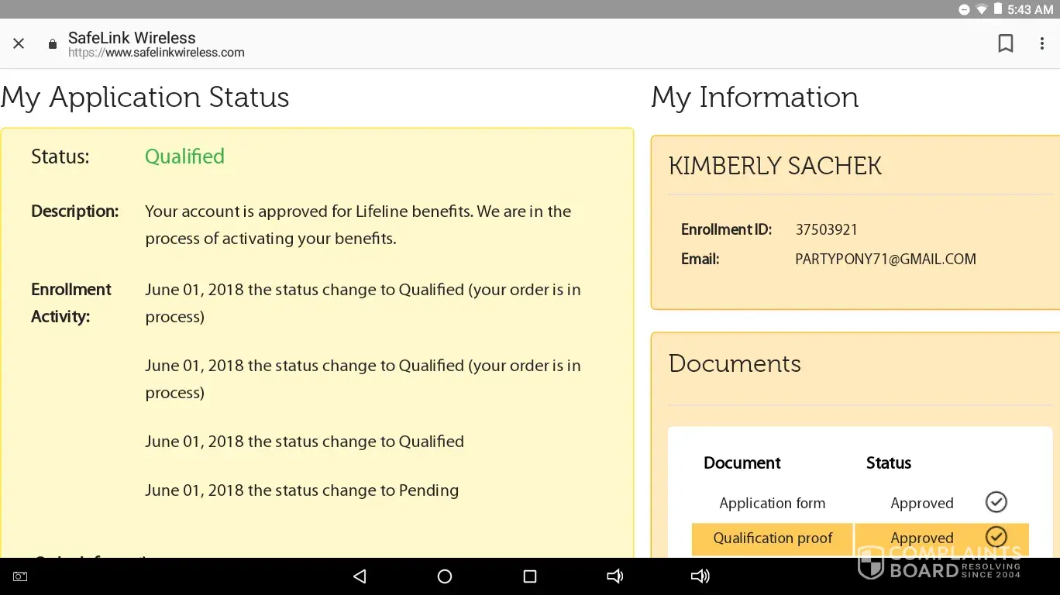Open the three-dot browser menu
This screenshot has width=1060, height=595.
(x=1041, y=44)
